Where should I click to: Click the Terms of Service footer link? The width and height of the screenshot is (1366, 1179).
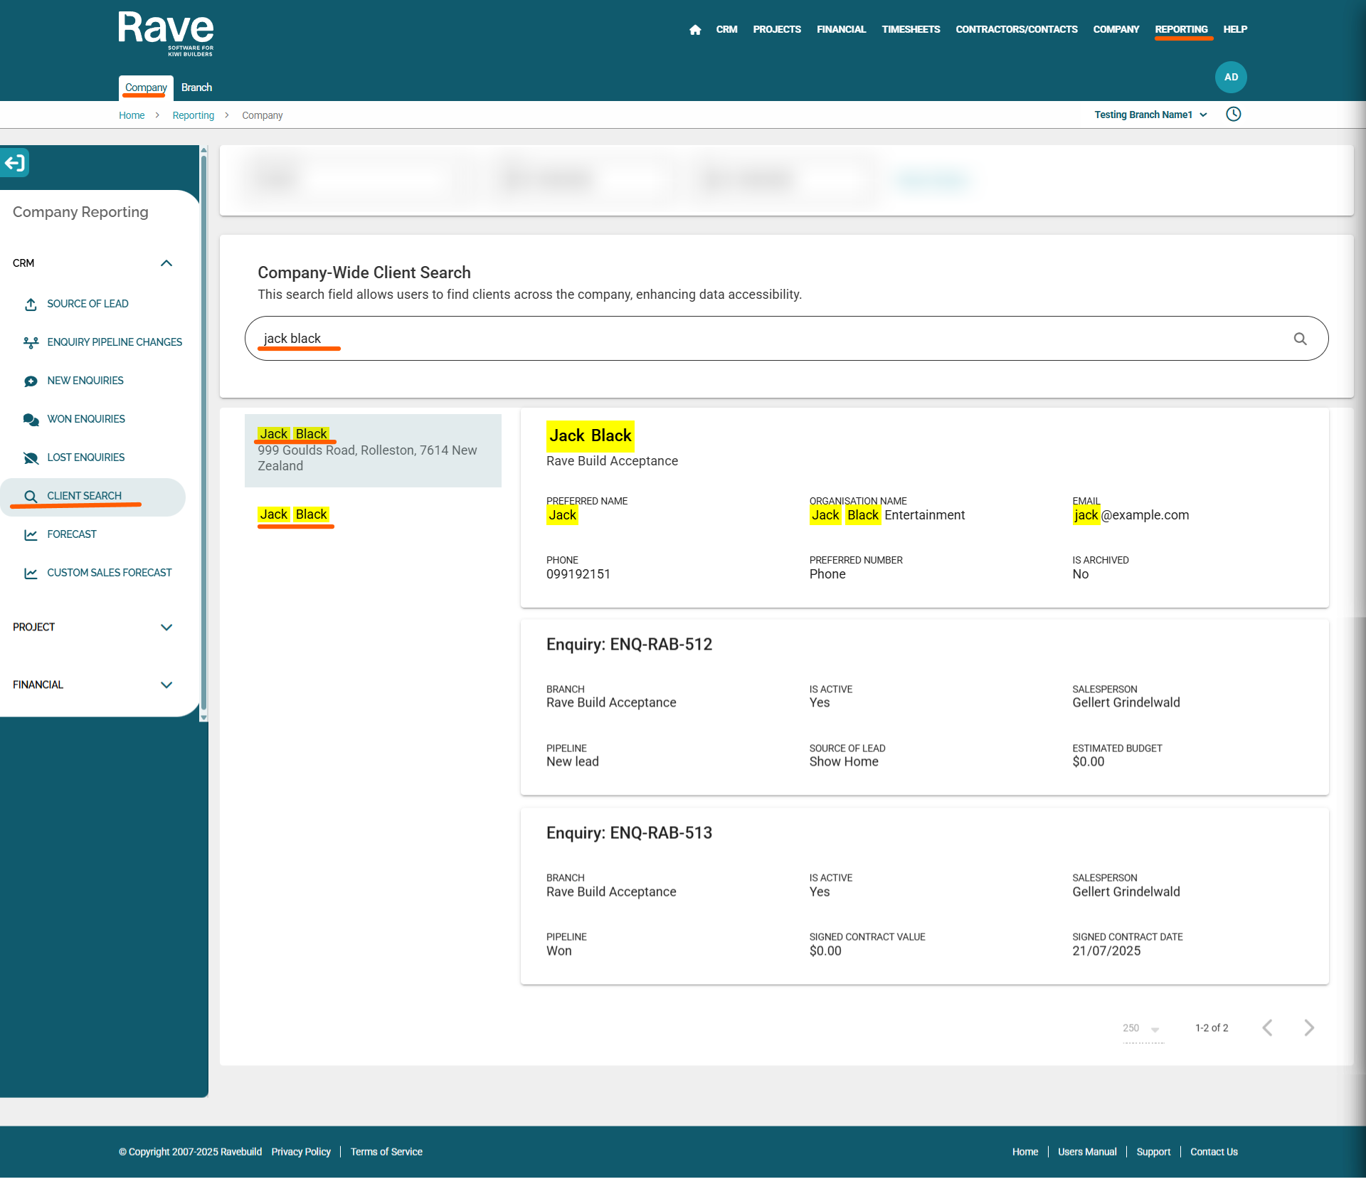386,1152
